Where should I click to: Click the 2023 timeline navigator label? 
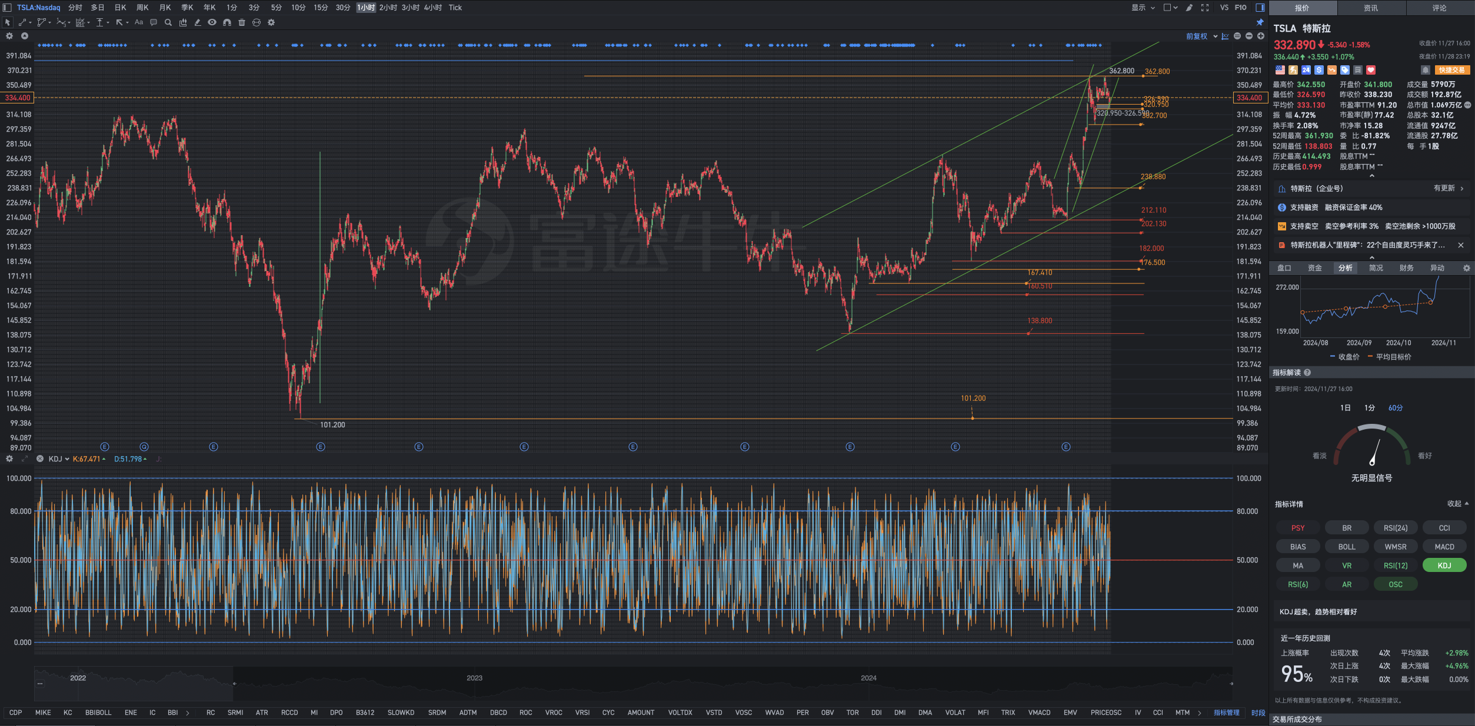(x=474, y=678)
